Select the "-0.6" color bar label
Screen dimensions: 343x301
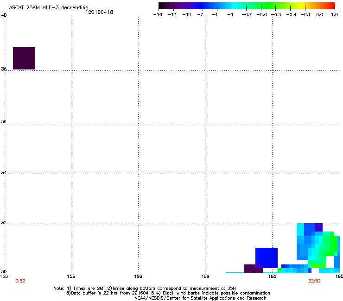coord(261,15)
